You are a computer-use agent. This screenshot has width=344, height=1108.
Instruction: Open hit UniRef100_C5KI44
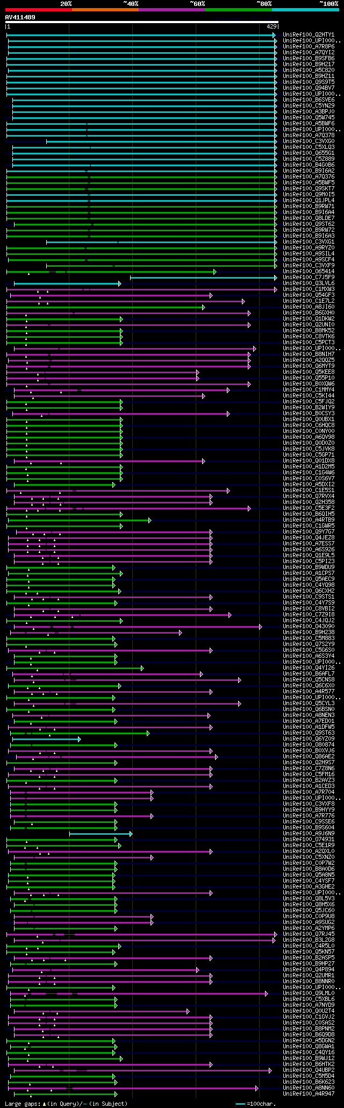[x=309, y=396]
